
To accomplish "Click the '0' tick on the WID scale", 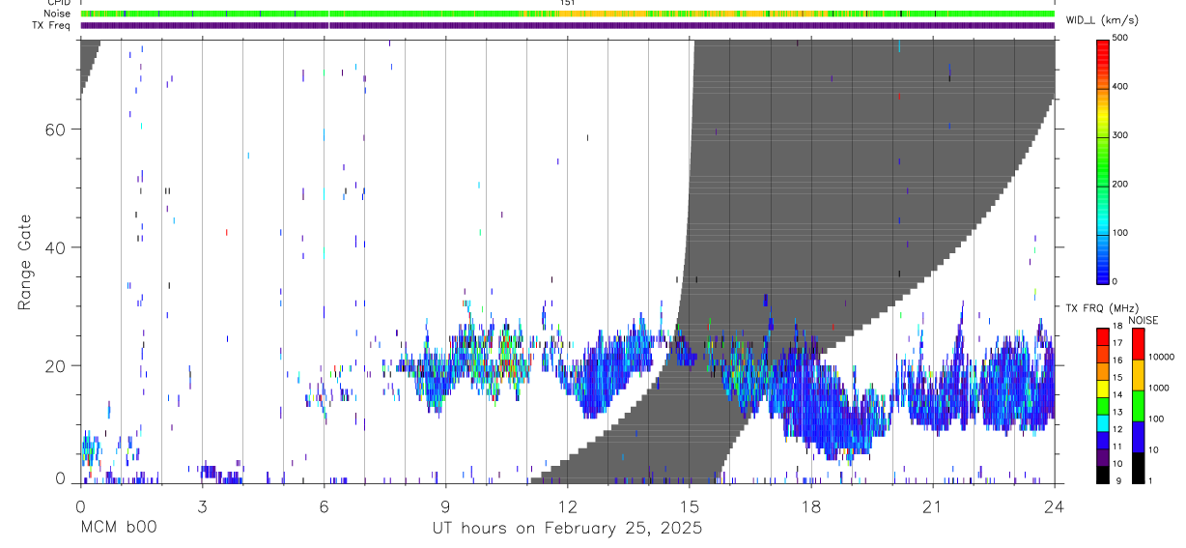I will [x=1115, y=281].
